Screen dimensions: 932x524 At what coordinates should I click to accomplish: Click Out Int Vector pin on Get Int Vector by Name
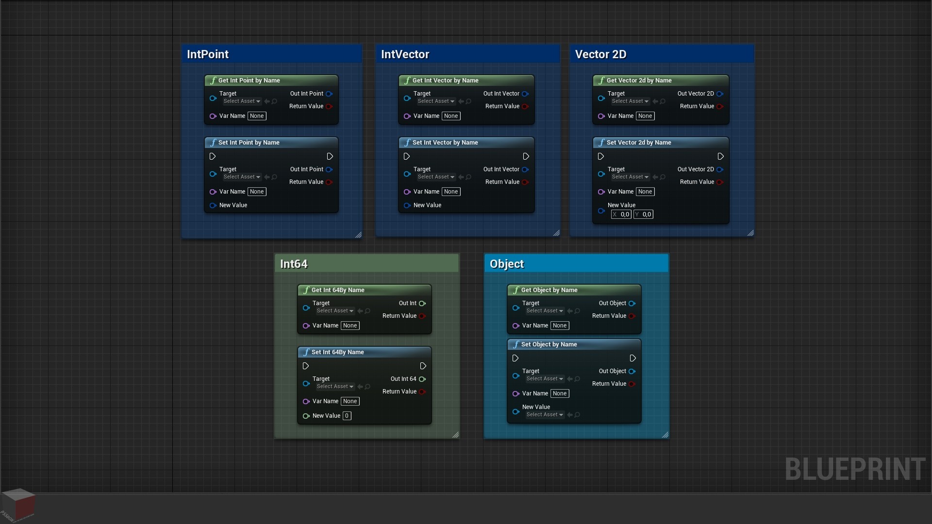525,94
